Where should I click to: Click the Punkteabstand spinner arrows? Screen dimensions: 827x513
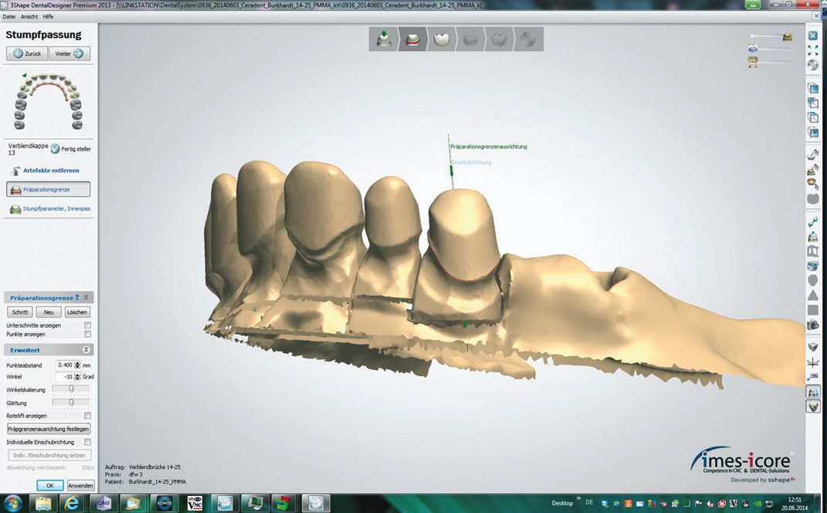(x=77, y=365)
